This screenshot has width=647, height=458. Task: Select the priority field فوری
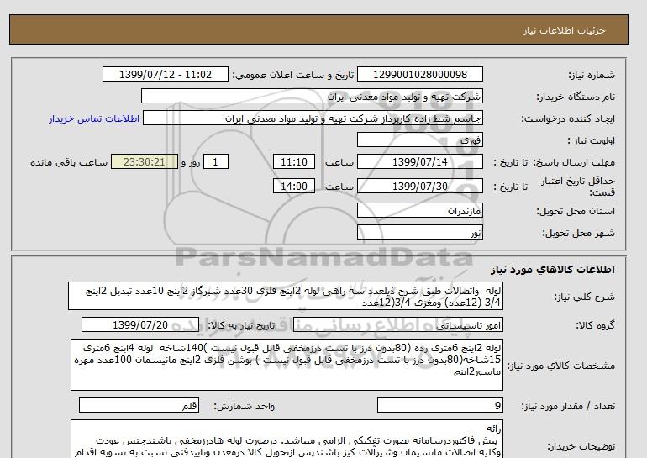[x=419, y=140]
